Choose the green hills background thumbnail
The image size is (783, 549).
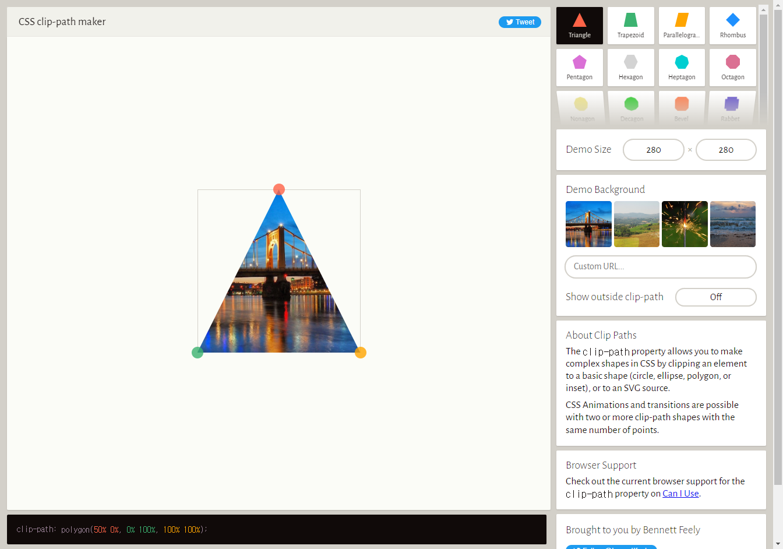point(637,224)
